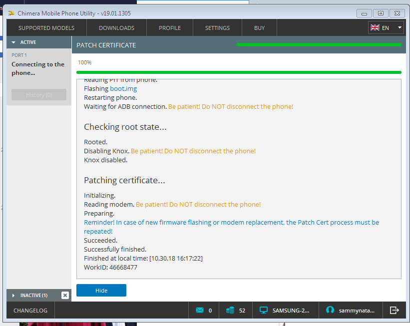
Task: Click the computer monitor icon
Action: tap(264, 310)
